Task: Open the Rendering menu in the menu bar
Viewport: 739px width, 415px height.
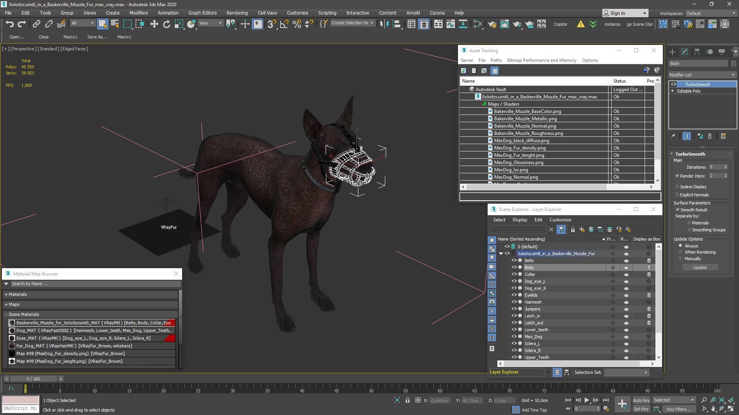Action: pos(237,13)
